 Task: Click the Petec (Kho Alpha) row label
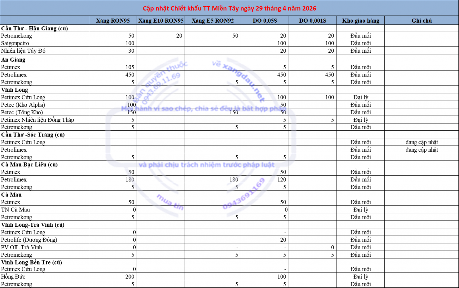23,105
